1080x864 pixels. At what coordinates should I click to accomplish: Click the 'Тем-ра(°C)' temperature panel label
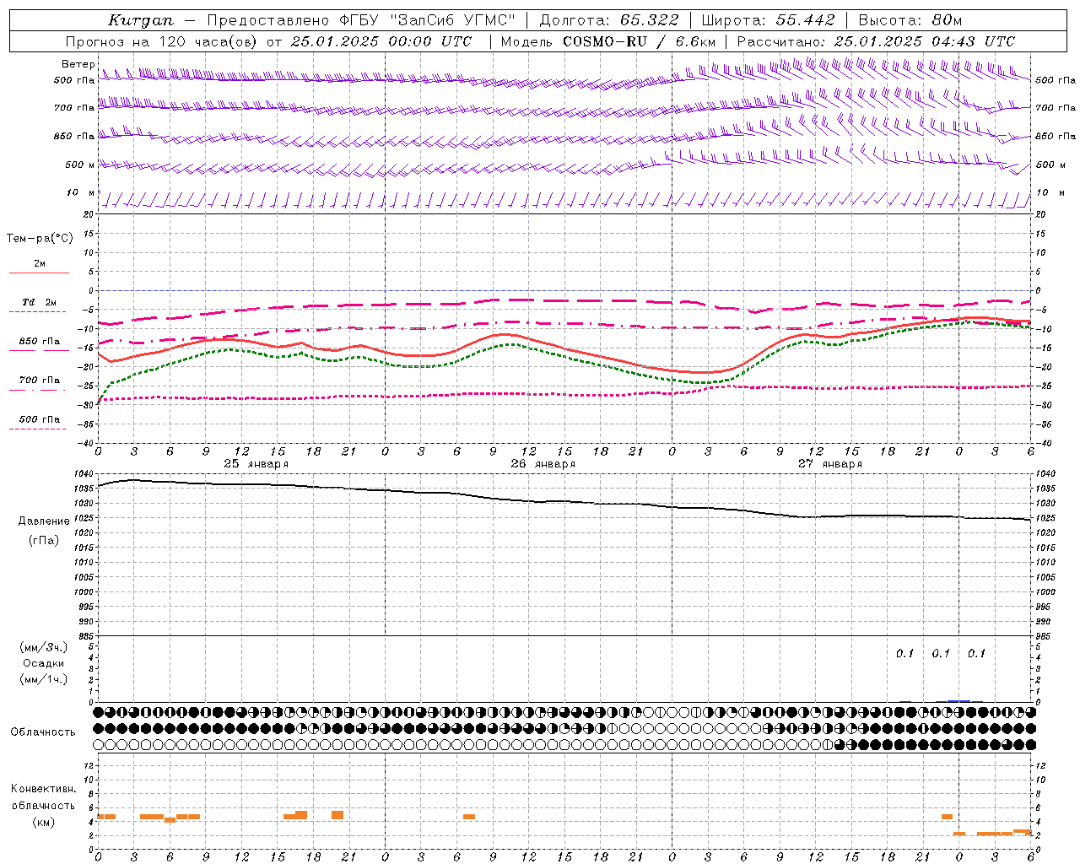tap(40, 239)
